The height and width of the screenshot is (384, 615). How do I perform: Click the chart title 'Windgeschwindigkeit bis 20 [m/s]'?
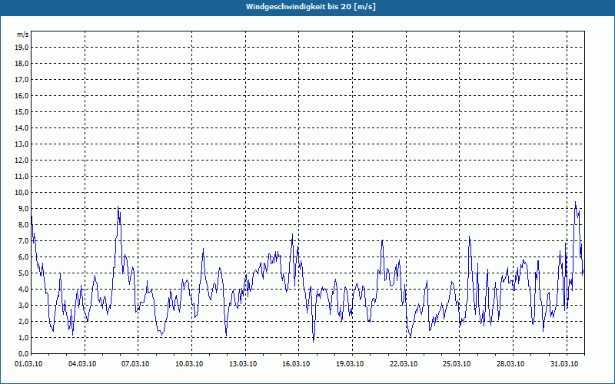click(x=311, y=7)
